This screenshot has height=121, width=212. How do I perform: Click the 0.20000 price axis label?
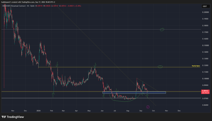(x=205, y=12)
